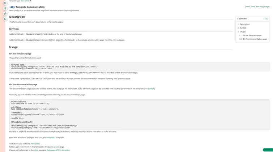Open the [edit] documentation link
Image resolution: width=273 pixels, height=152 pixels.
[253, 6]
